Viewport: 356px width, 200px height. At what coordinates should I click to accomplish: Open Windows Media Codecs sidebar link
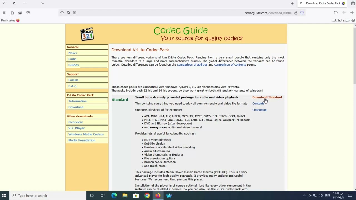[86, 134]
